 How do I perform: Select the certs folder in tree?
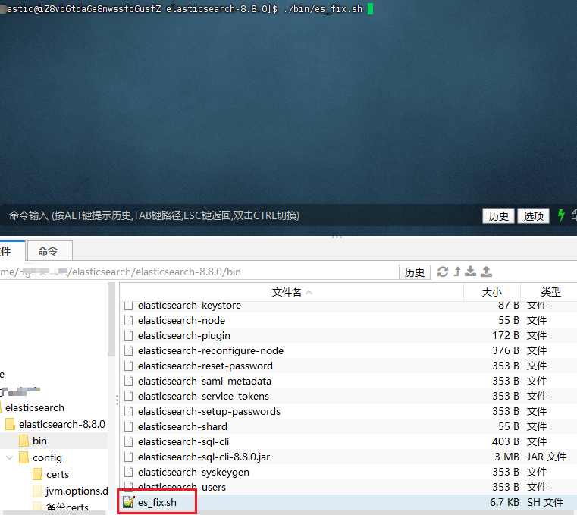58,475
